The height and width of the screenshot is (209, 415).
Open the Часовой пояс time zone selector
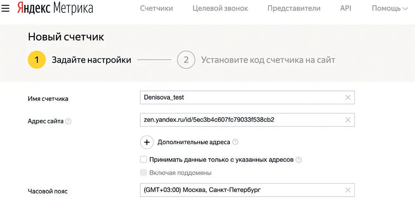[x=241, y=190]
